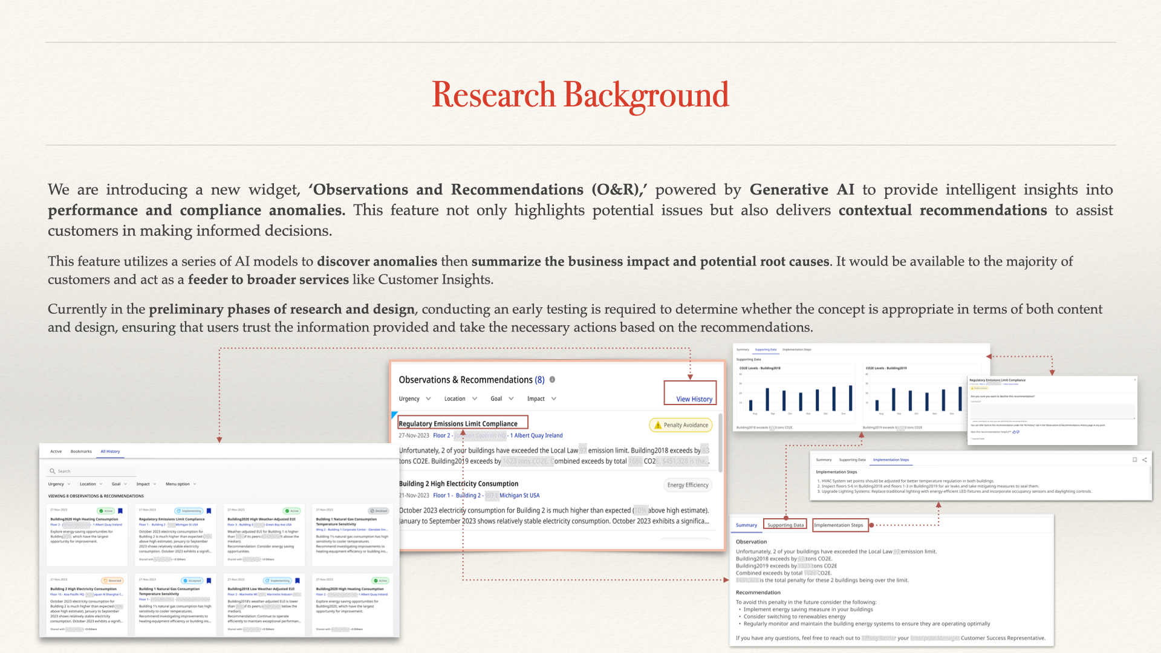1161x653 pixels.
Task: Select the Summary tab in the Observation detail panel
Action: coord(746,525)
